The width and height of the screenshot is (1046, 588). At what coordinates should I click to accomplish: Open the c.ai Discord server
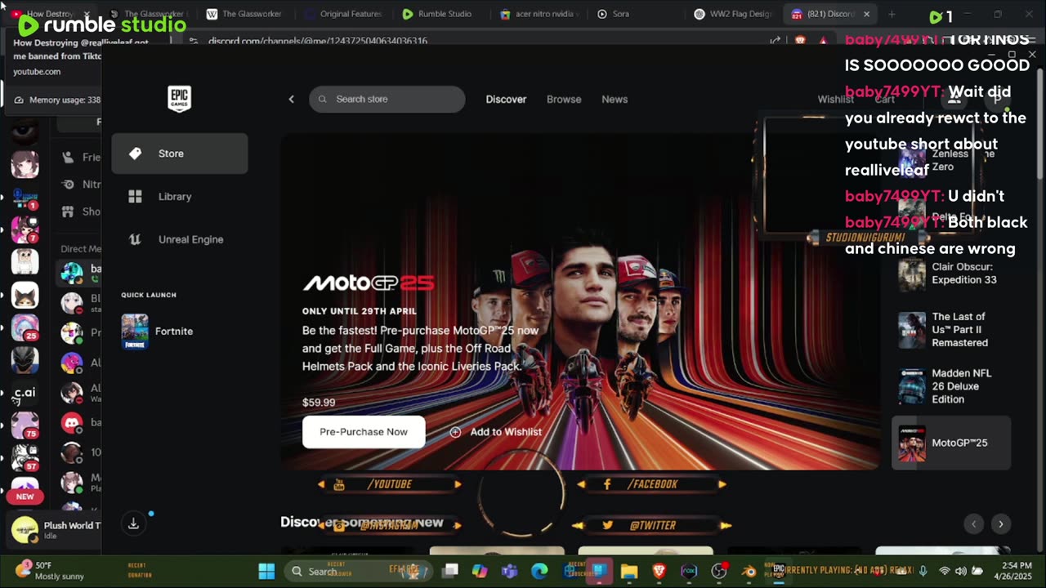(25, 393)
